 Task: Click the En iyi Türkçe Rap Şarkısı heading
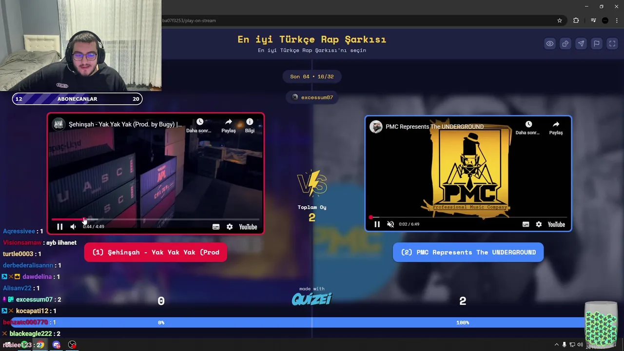click(x=312, y=39)
